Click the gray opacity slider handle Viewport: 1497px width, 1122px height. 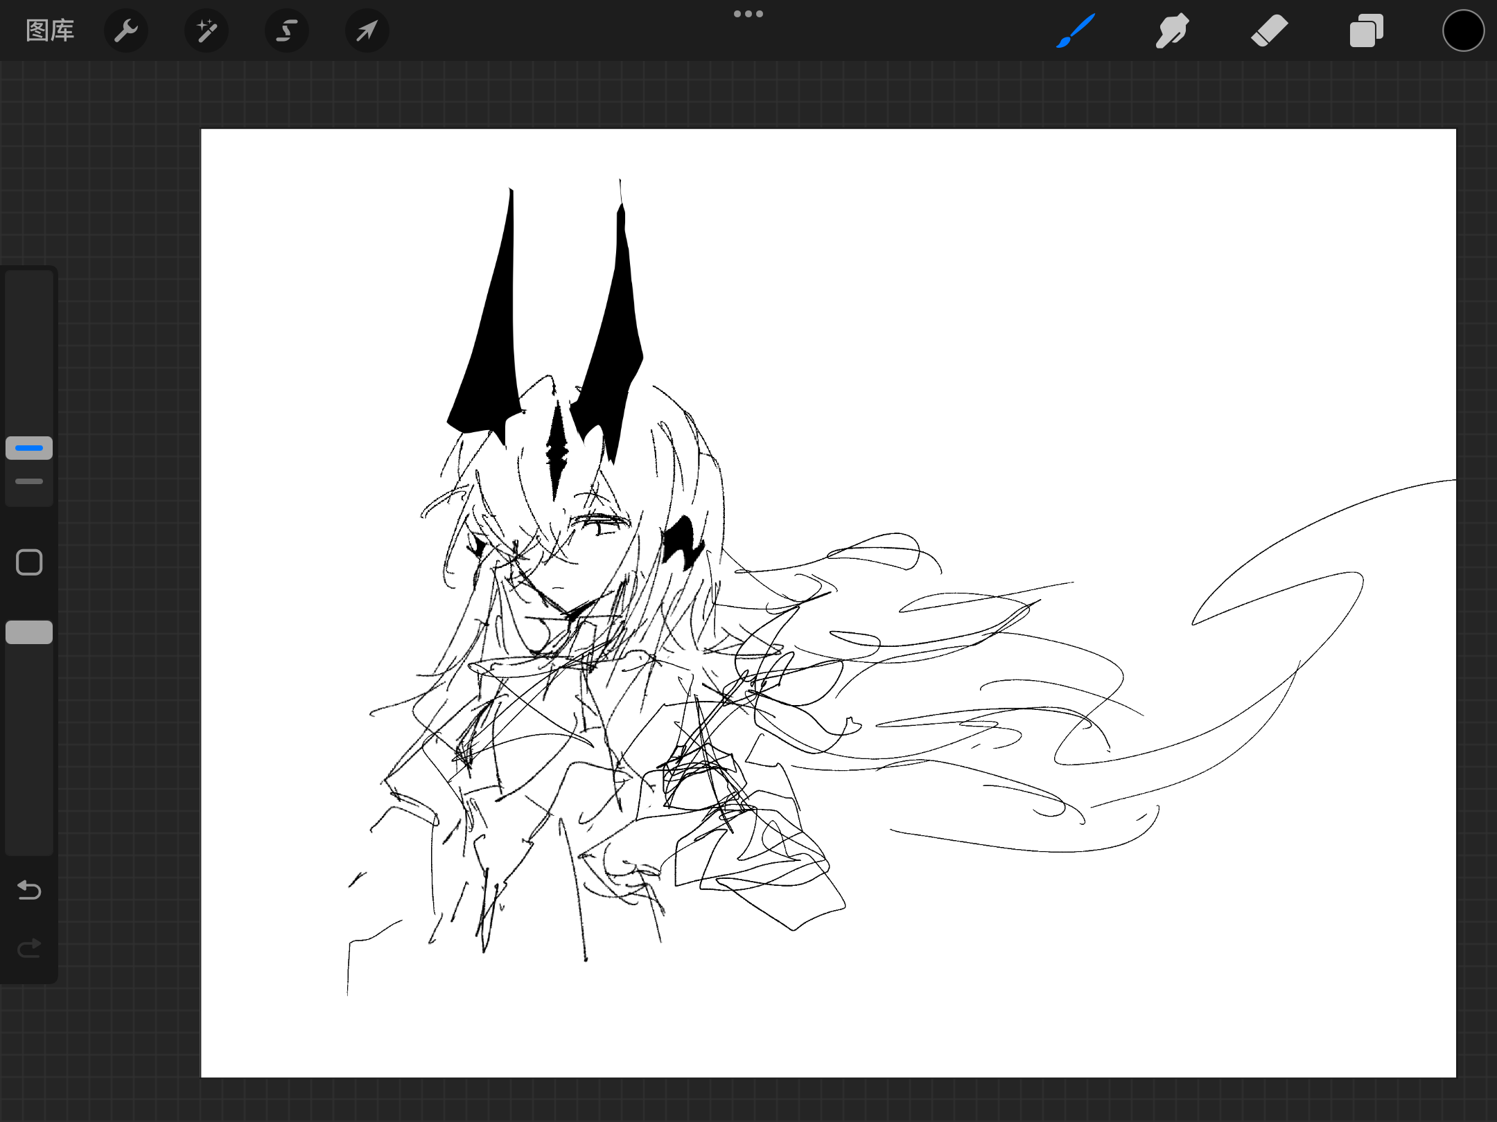coord(29,632)
